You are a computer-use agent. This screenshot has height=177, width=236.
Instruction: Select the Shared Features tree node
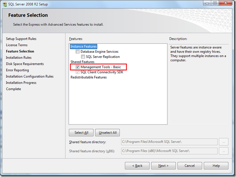coord(82,62)
